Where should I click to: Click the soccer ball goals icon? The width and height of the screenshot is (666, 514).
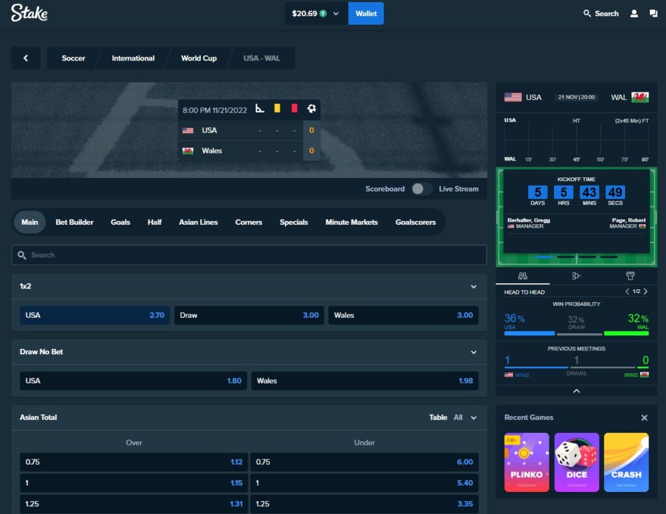pos(312,109)
